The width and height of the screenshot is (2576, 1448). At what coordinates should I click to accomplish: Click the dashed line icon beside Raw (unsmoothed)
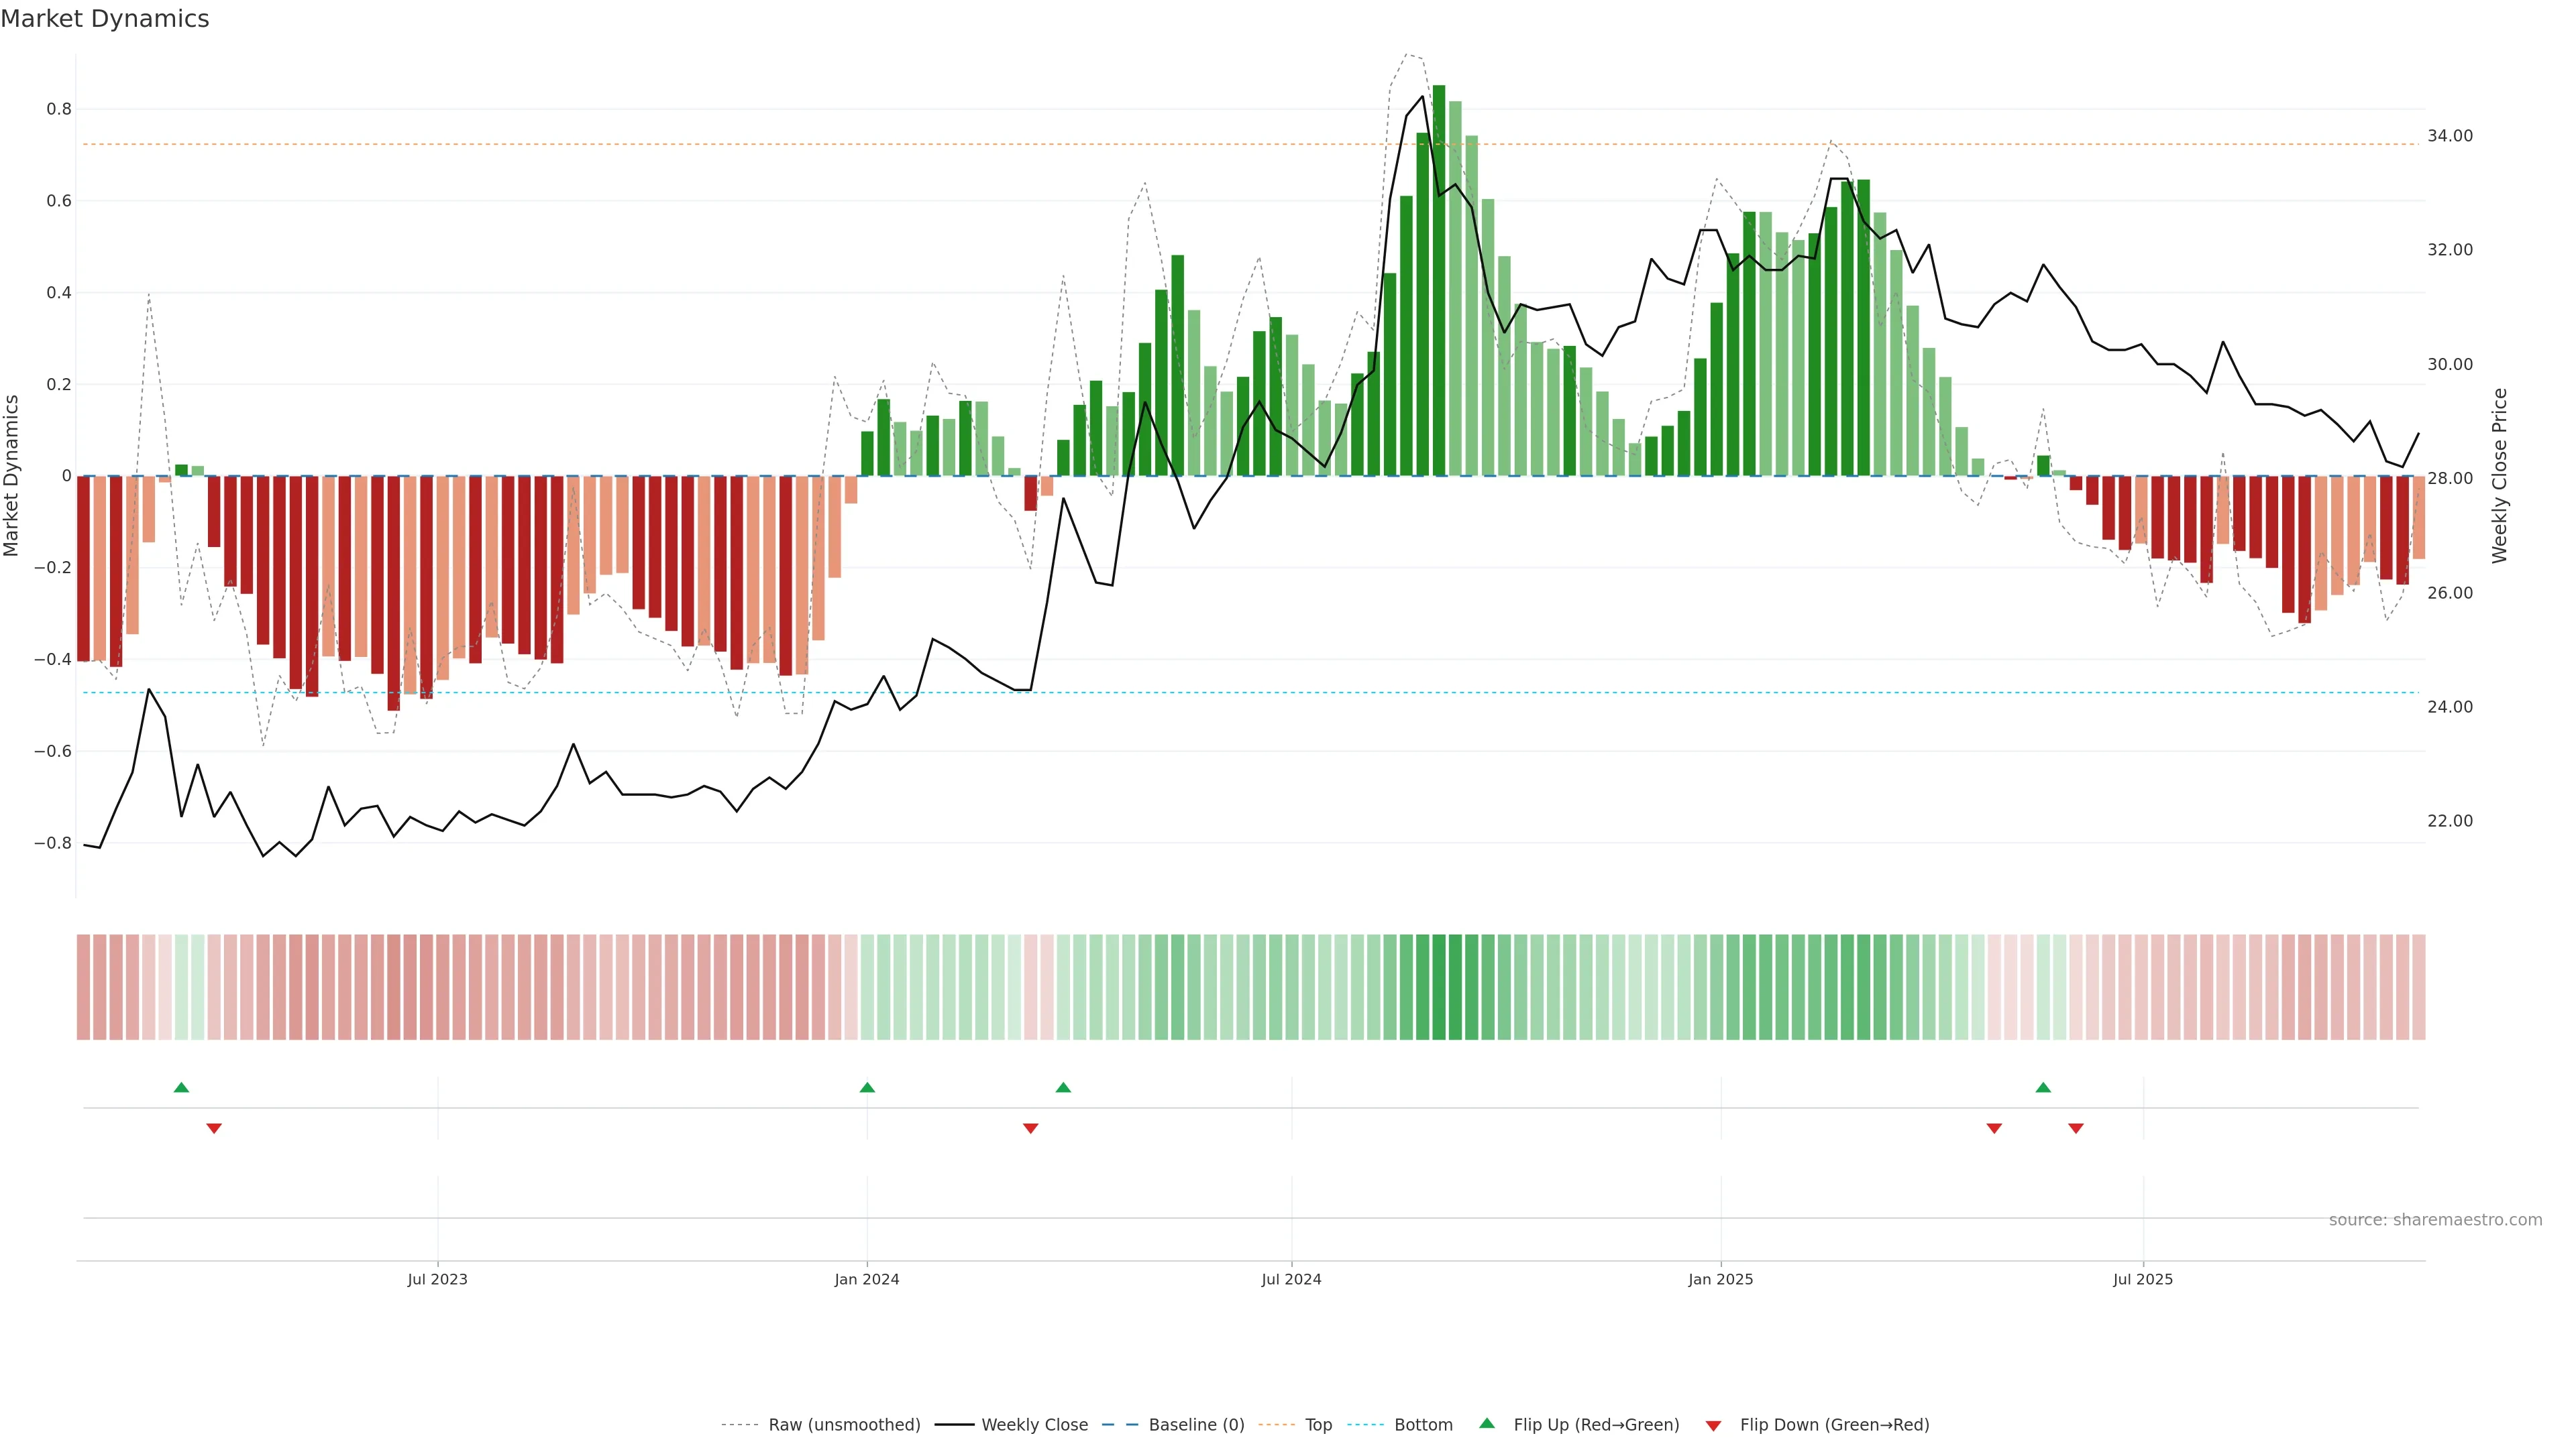740,1425
